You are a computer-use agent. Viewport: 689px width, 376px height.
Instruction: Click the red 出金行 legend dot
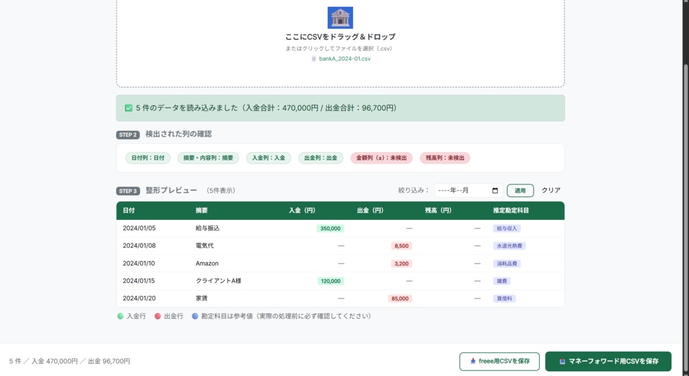click(157, 316)
